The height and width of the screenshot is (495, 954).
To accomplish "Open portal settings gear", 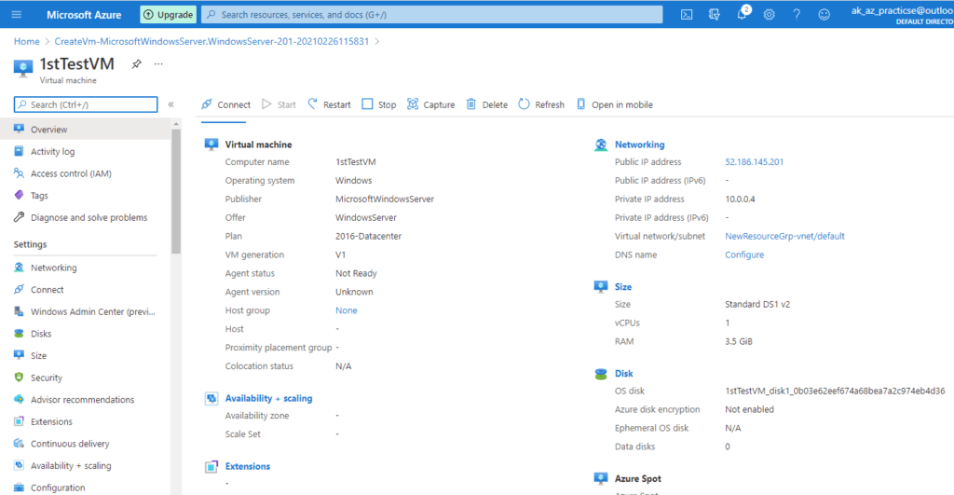I will 769,15.
